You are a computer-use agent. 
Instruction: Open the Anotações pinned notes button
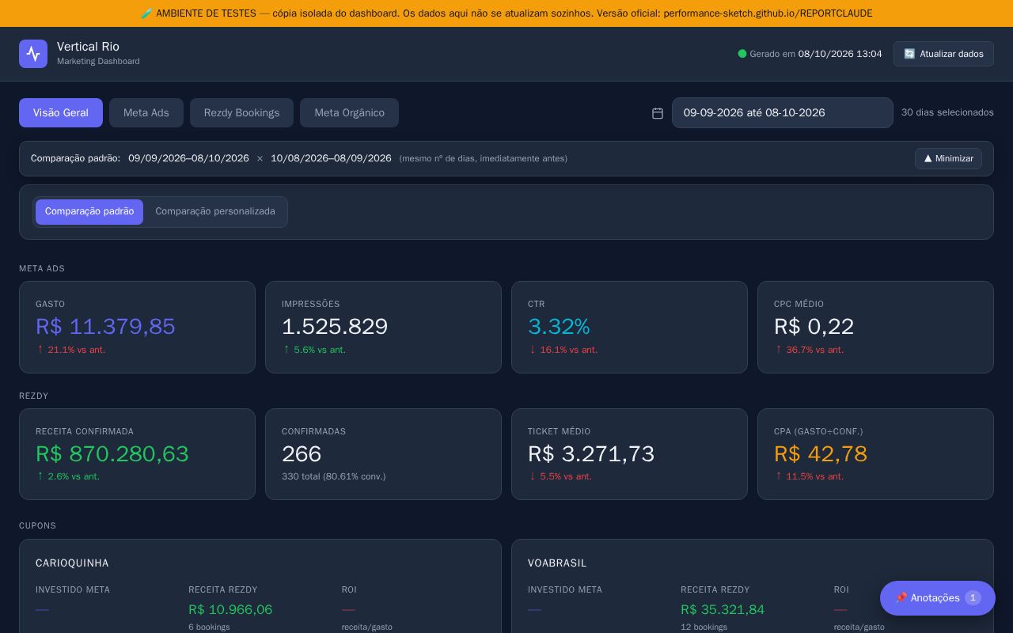pyautogui.click(x=938, y=598)
